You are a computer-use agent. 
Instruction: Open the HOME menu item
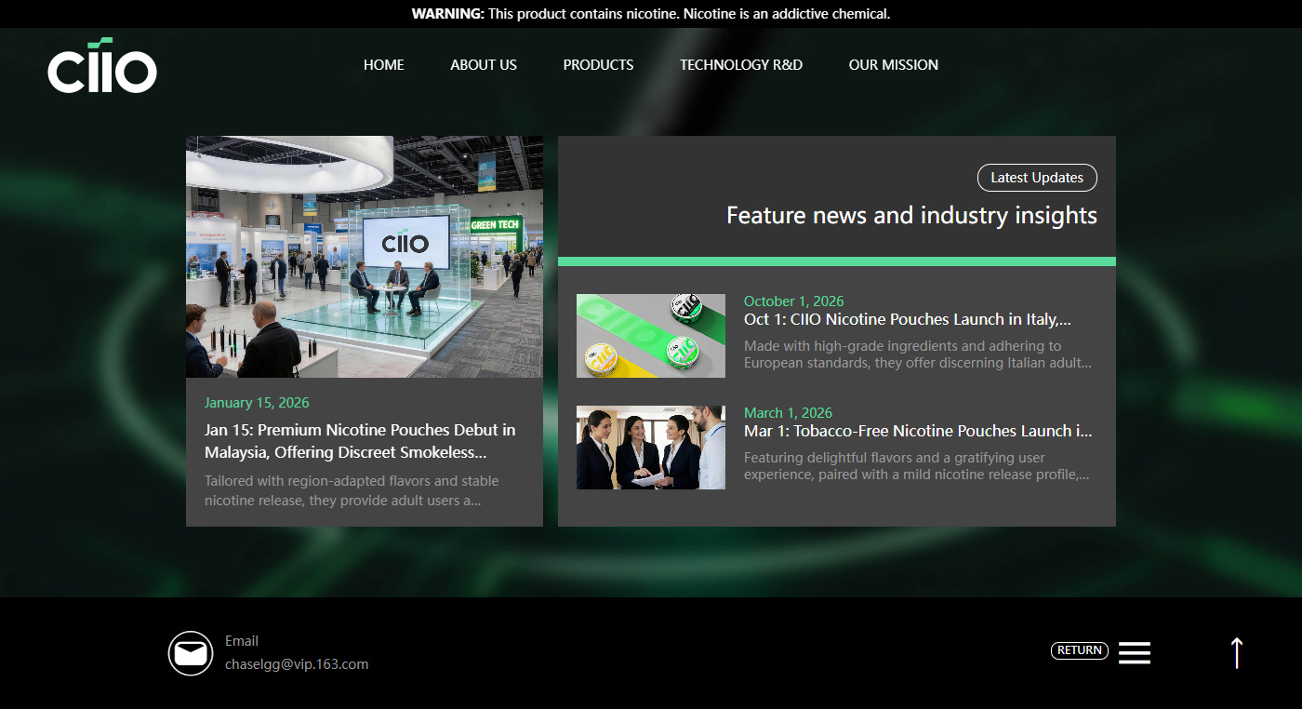(383, 65)
